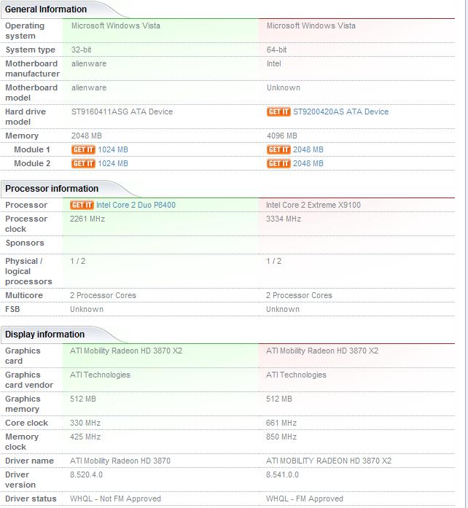
Task: Open the Module 1 2048 MB link
Action: point(308,150)
